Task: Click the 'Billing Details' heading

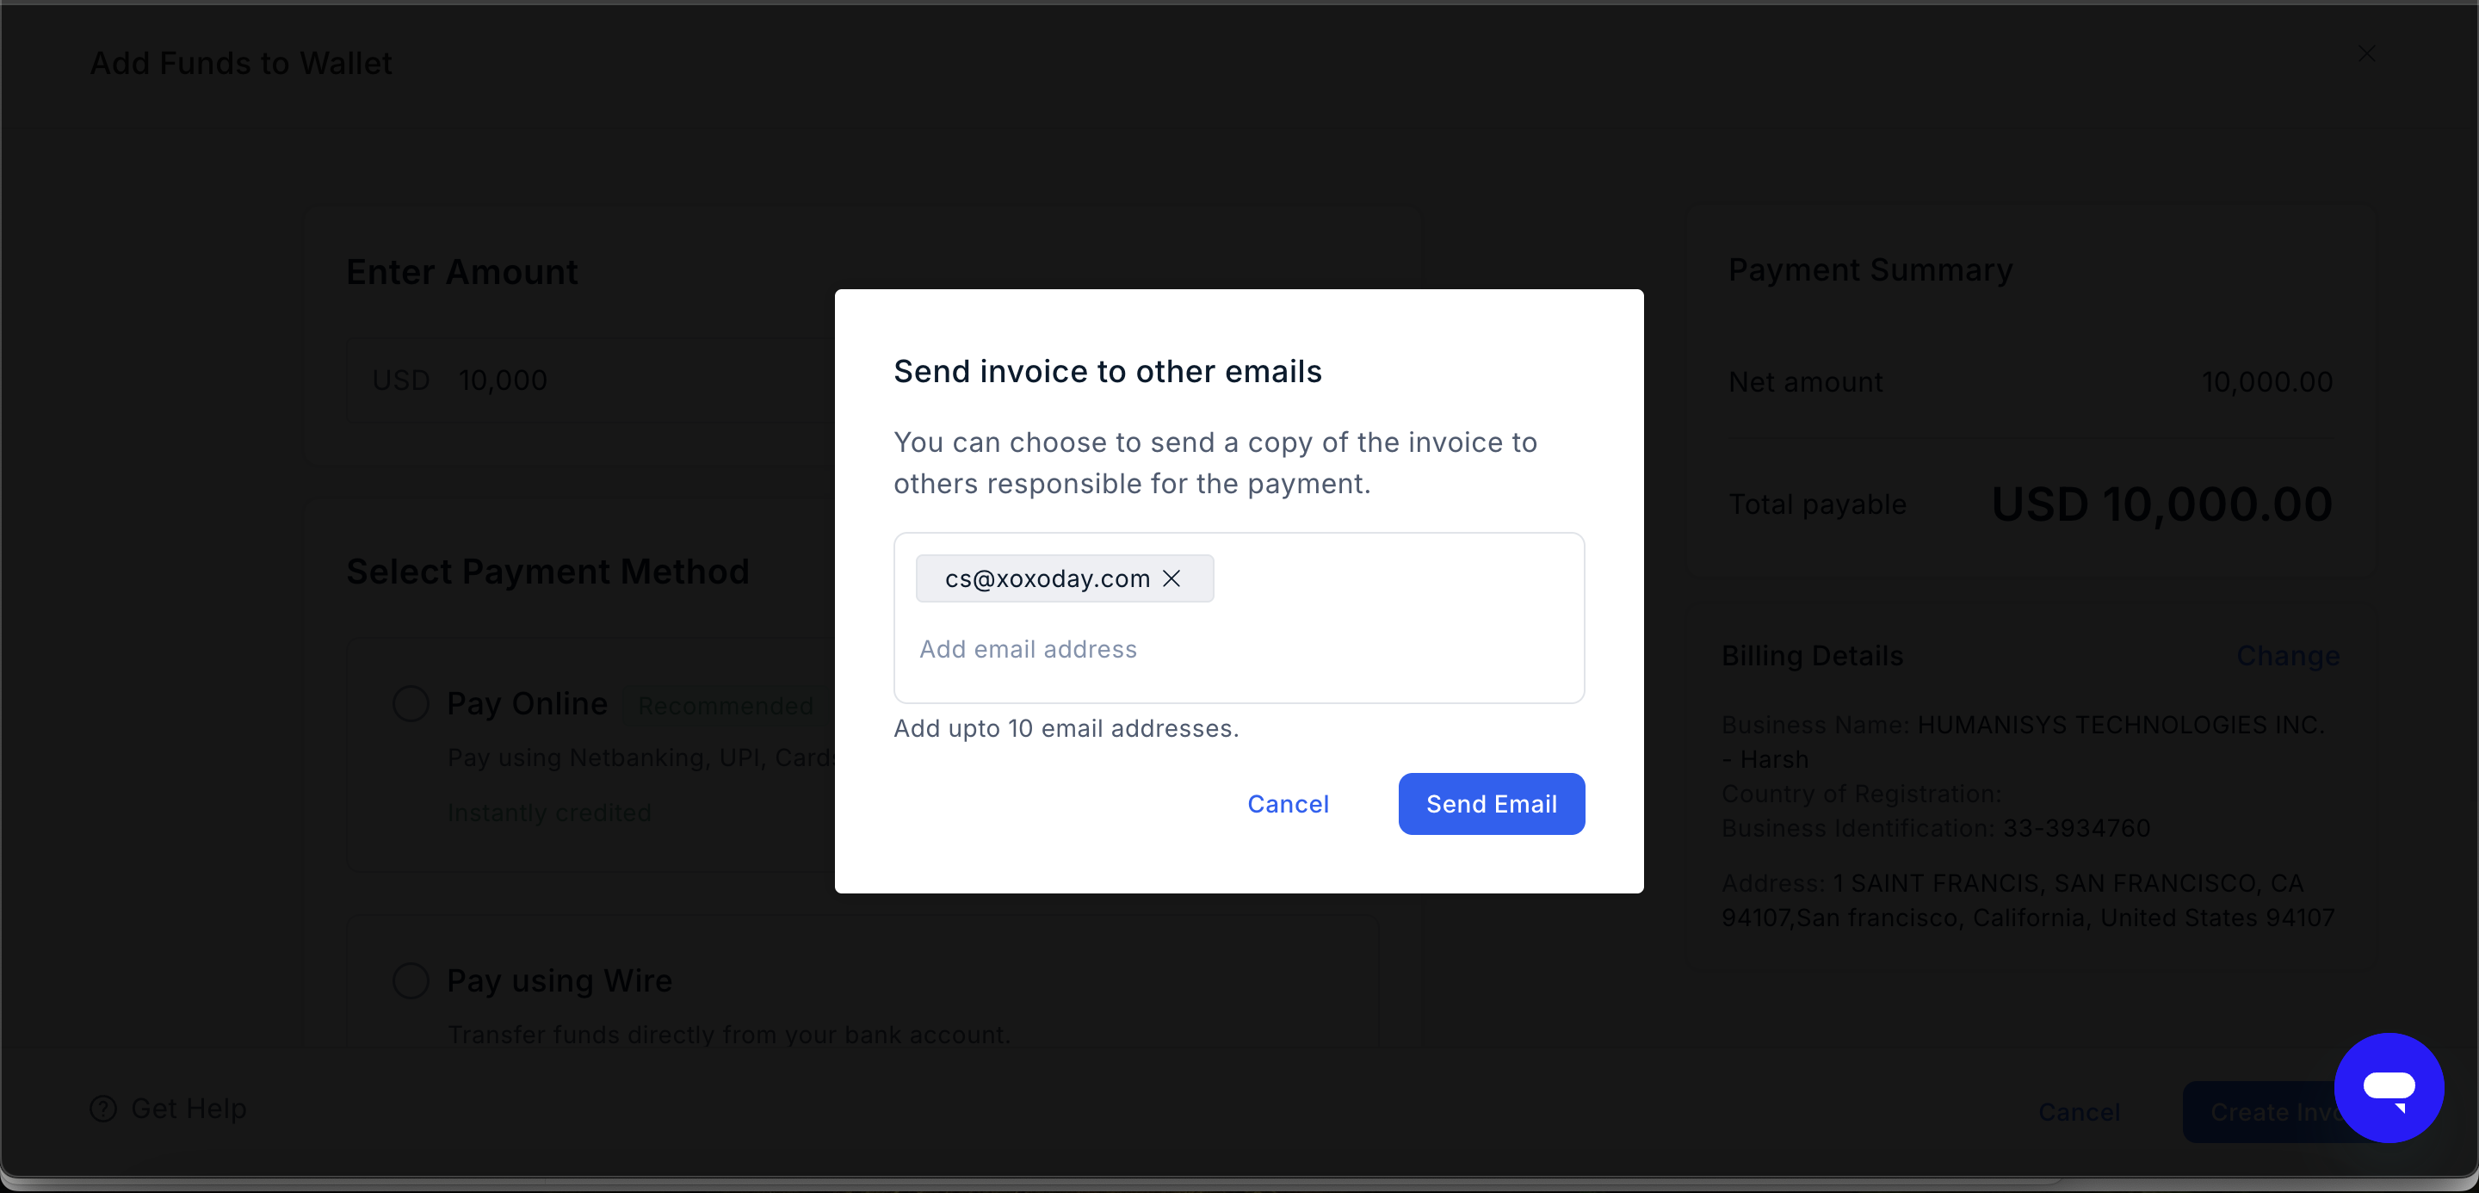Action: click(x=1812, y=656)
